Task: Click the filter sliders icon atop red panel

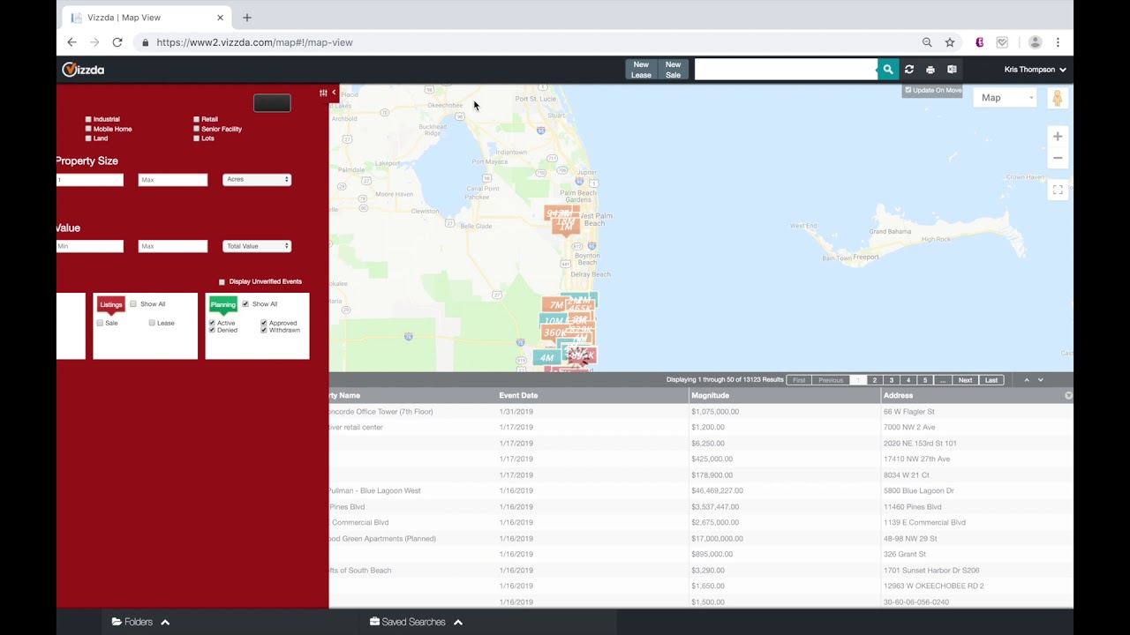Action: click(x=323, y=93)
